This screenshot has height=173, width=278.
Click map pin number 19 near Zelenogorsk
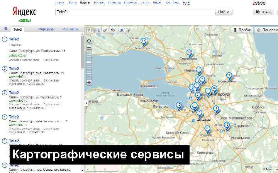pos(144,42)
